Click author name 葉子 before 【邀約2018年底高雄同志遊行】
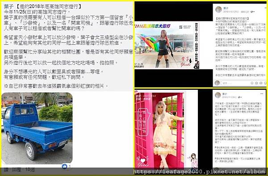 pyautogui.click(x=8, y=7)
